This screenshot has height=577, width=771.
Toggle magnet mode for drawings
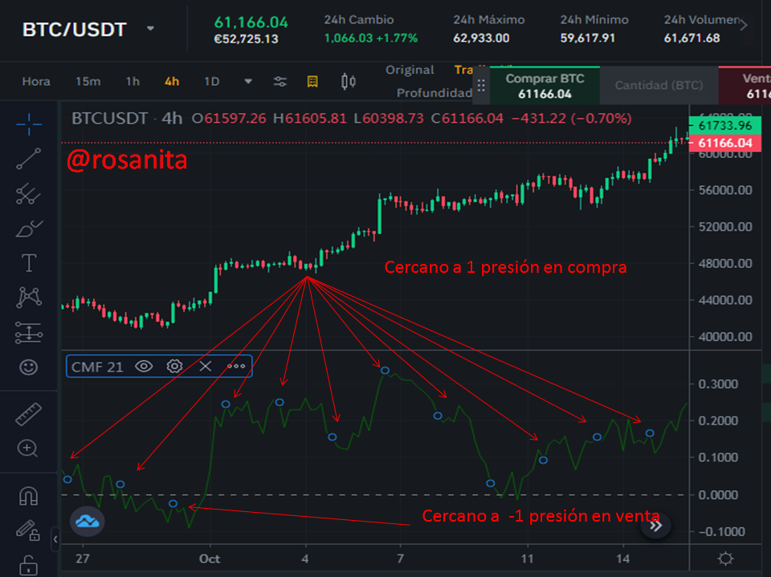pyautogui.click(x=29, y=495)
